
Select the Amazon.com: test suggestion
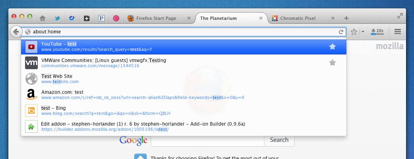(x=184, y=95)
